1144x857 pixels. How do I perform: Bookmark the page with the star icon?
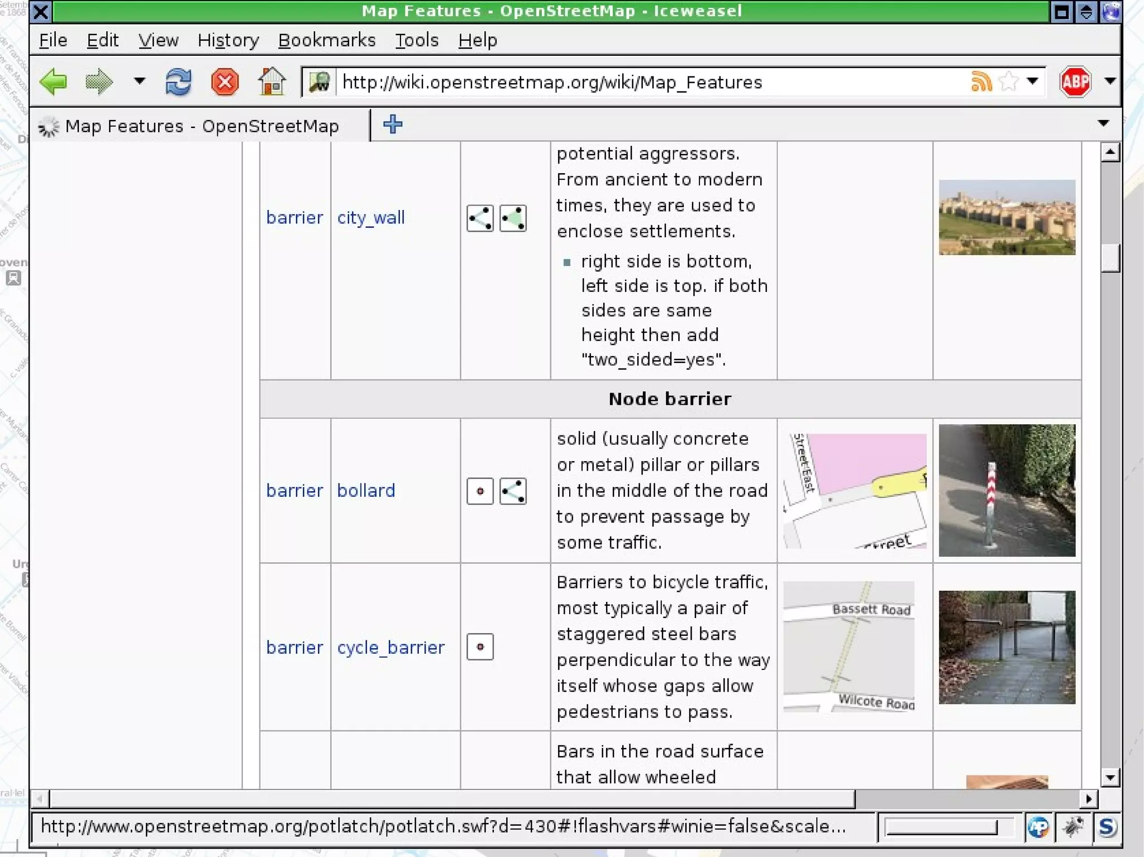pyautogui.click(x=1008, y=82)
